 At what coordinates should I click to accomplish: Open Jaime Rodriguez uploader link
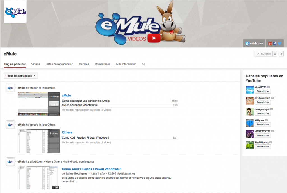coord(77,173)
